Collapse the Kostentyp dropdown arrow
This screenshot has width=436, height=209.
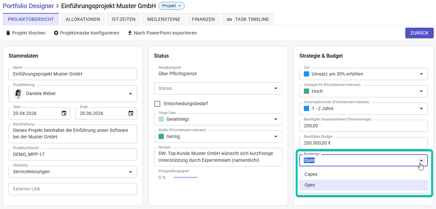click(x=421, y=160)
